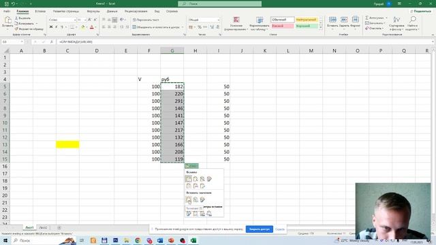Choose the paste Значения values icon

tap(189, 199)
